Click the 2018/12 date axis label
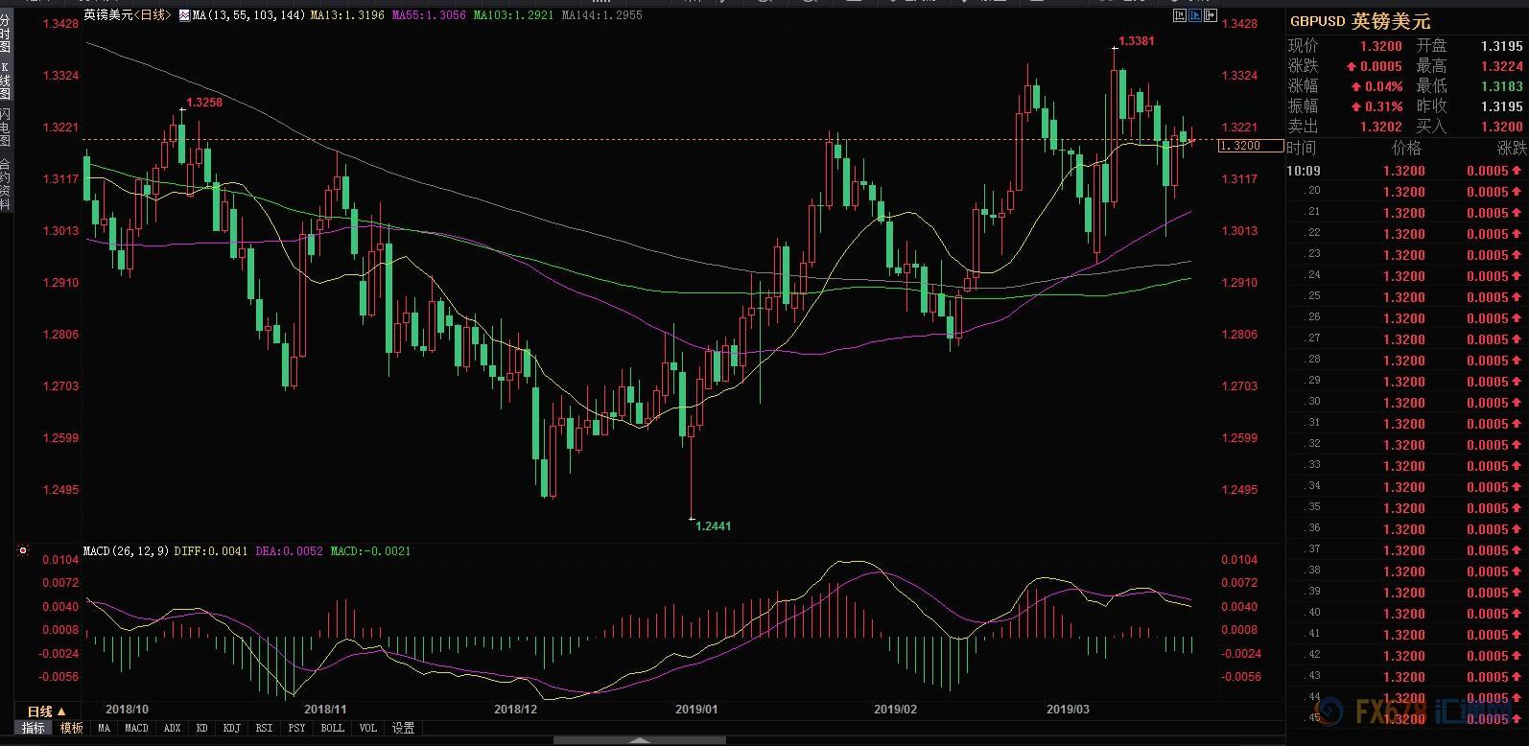 click(x=515, y=710)
